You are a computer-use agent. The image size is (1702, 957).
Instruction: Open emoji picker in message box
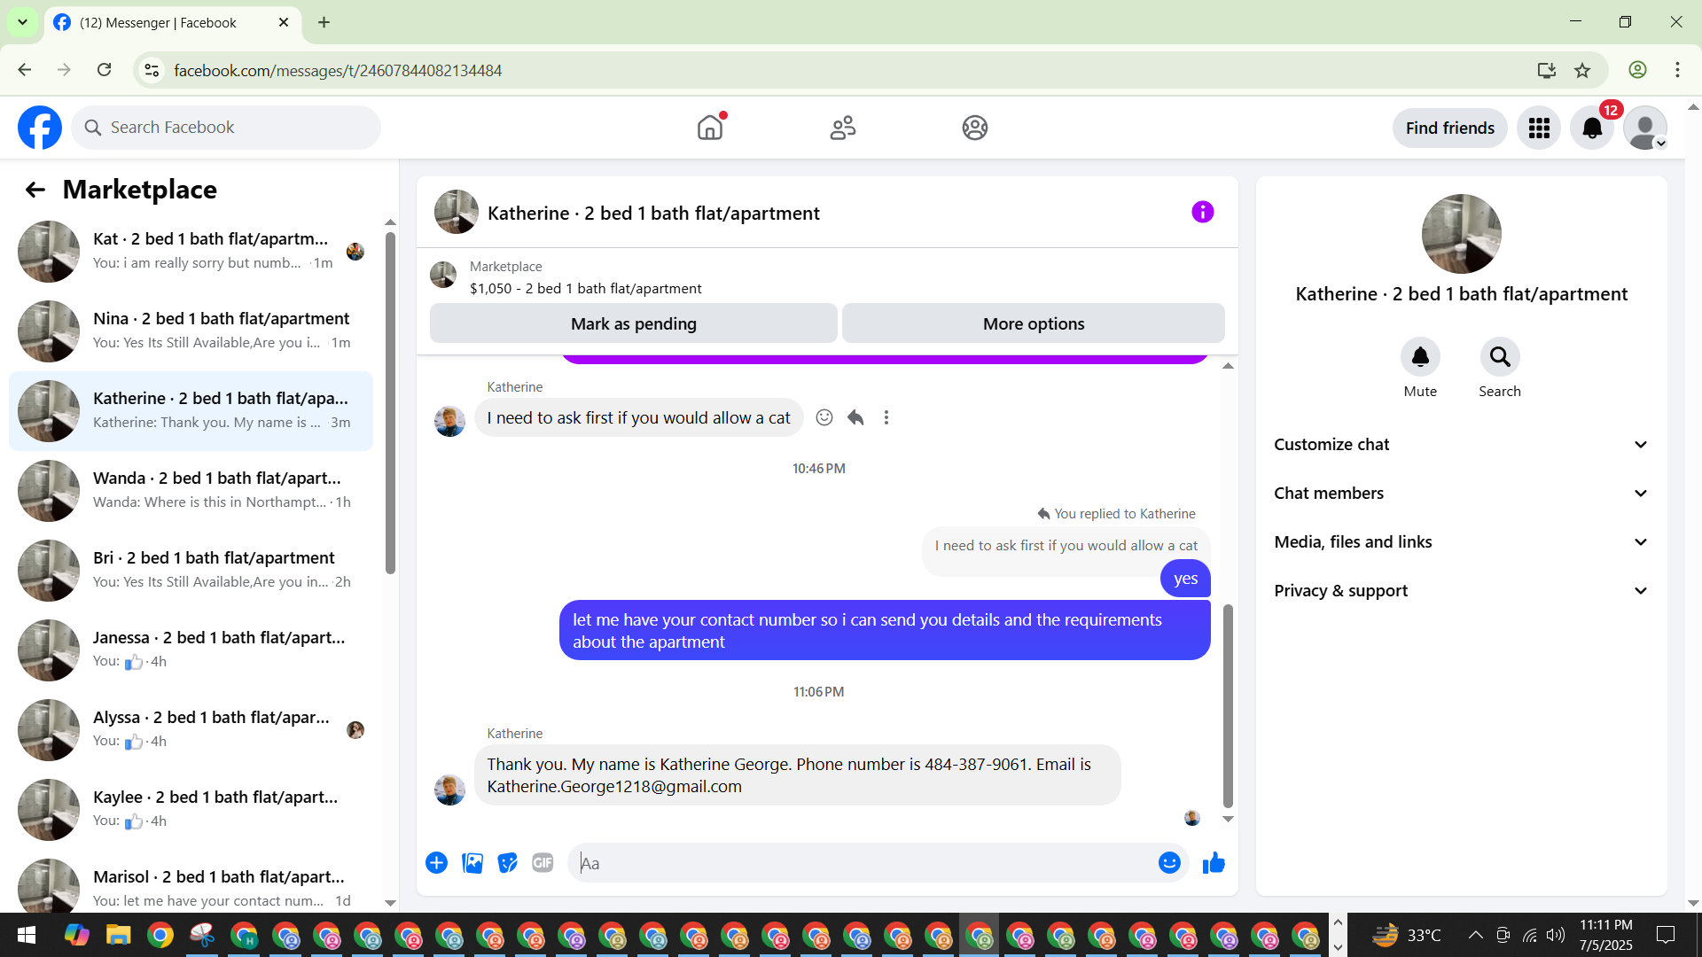(x=1169, y=862)
